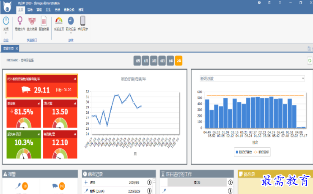Click the scroll-up arrow in the 前次记录 list
This screenshot has width=313, height=194.
coord(154,180)
